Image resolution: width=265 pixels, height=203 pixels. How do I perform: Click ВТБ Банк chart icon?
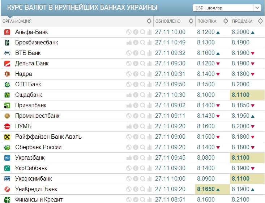[149, 53]
